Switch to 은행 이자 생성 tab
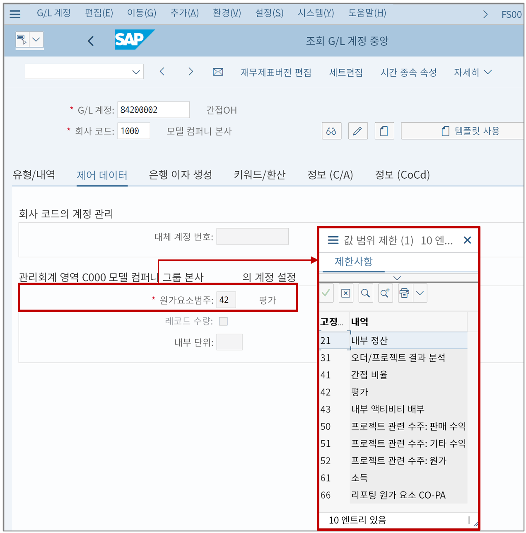Image resolution: width=526 pixels, height=533 pixels. [x=181, y=175]
